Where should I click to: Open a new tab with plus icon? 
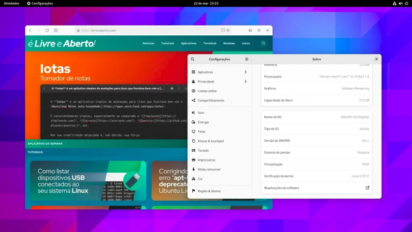(x=56, y=30)
